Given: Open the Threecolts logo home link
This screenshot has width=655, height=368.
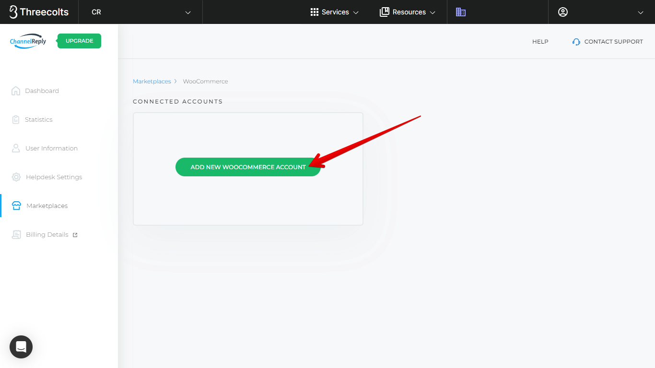Looking at the screenshot, I should [x=39, y=12].
